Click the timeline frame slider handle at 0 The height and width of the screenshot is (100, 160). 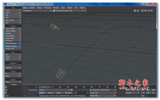pos(44,87)
